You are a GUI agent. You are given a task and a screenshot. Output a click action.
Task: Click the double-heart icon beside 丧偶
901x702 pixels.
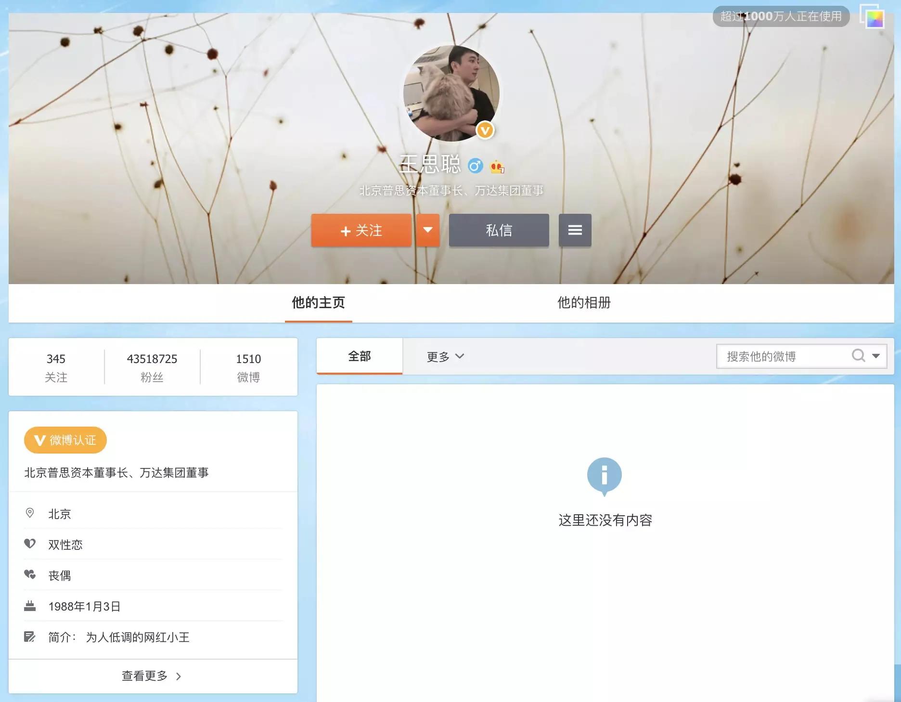(x=30, y=575)
